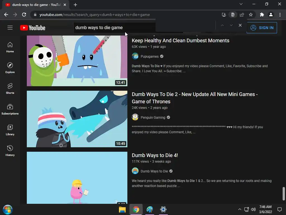The height and width of the screenshot is (215, 286).
Task: Open Explore in the sidebar
Action: click(x=10, y=68)
